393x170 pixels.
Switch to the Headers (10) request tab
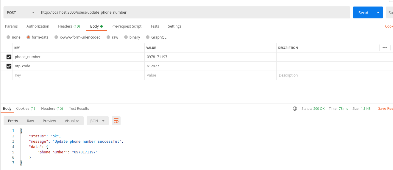tap(69, 26)
